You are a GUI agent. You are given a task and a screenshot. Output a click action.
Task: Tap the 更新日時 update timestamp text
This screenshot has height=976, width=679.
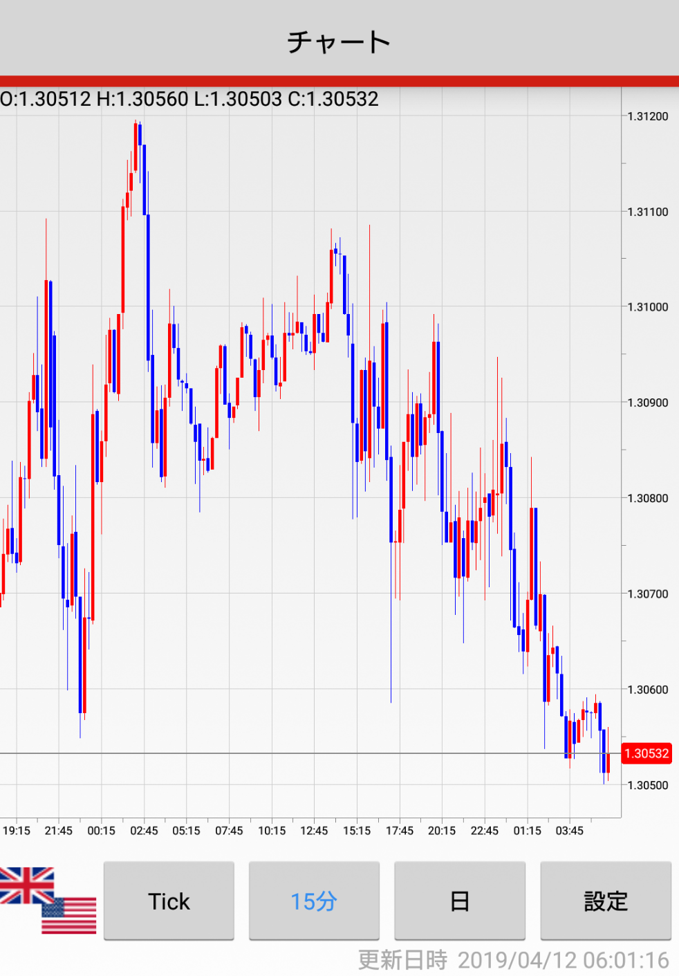coord(513,960)
